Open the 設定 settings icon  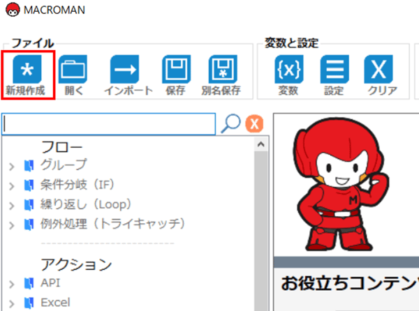[335, 69]
